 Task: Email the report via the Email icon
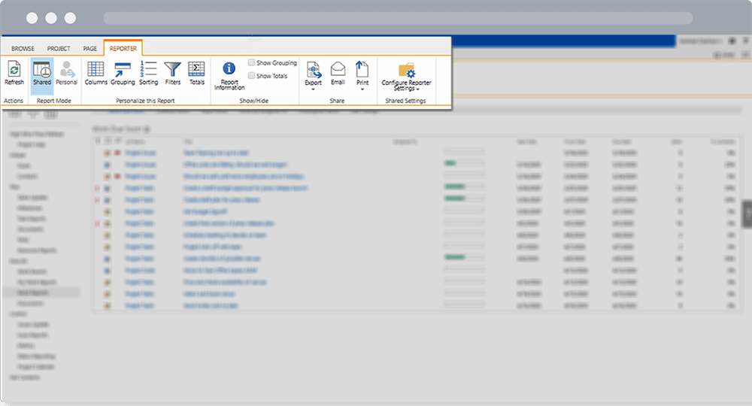(338, 73)
